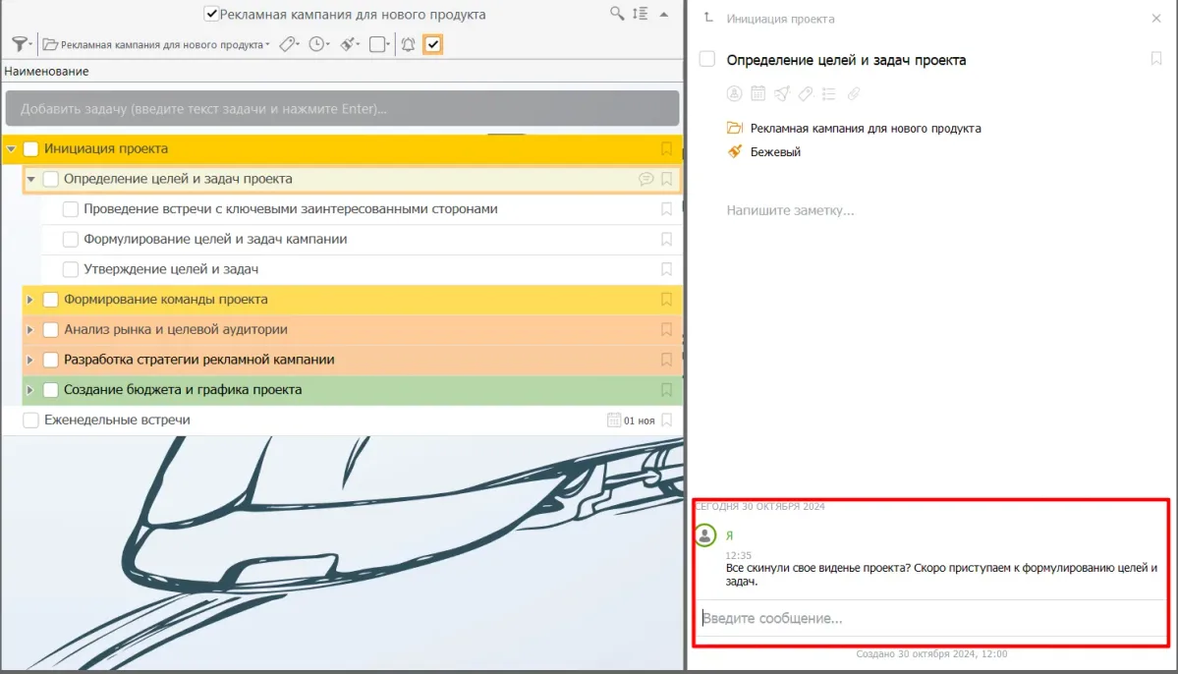Open the filter funnel dropdown
This screenshot has height=674, width=1178.
[22, 44]
